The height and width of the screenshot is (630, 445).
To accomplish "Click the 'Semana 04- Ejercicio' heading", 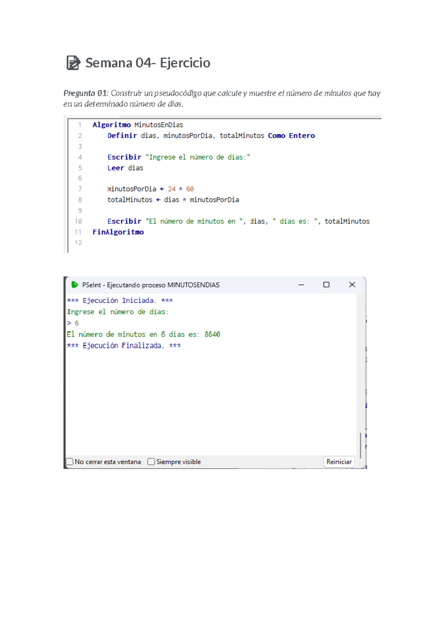I will [148, 63].
